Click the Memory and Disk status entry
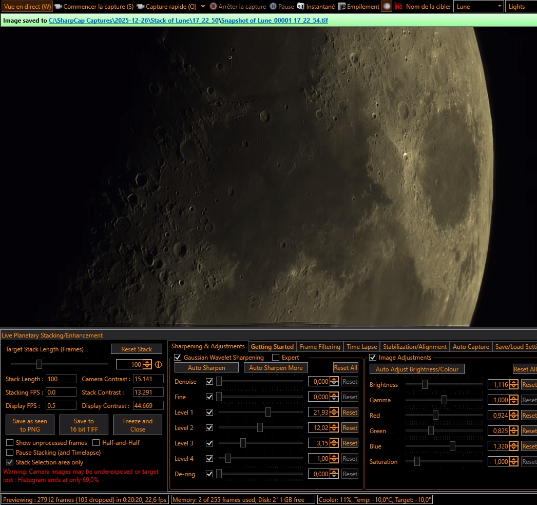Image resolution: width=537 pixels, height=505 pixels. [x=243, y=499]
